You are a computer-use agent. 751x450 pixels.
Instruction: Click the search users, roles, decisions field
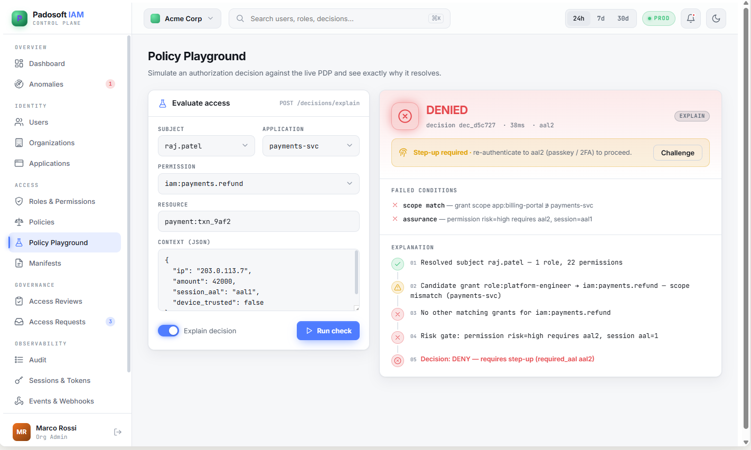tap(339, 18)
